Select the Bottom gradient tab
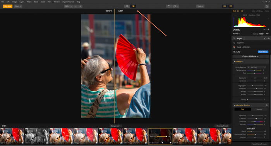 point(259,109)
